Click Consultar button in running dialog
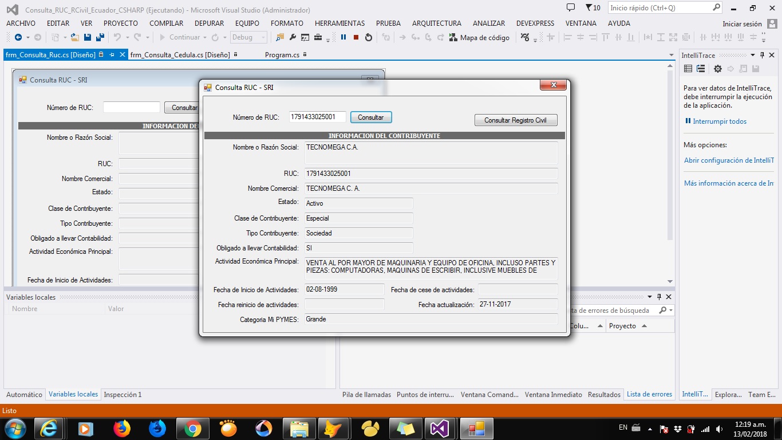The width and height of the screenshot is (782, 440). point(371,117)
